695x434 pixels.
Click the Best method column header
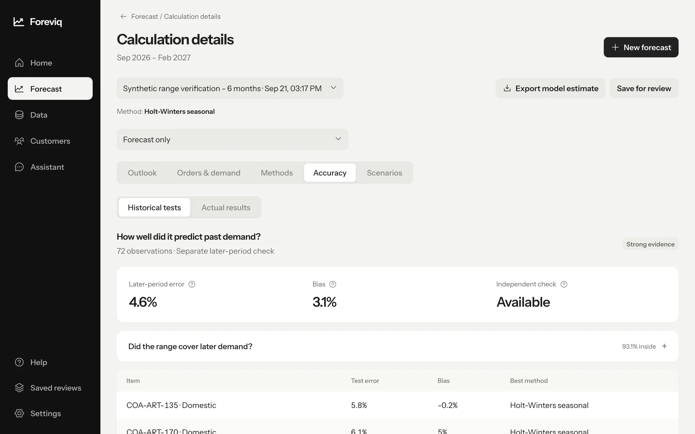point(529,381)
